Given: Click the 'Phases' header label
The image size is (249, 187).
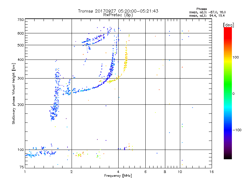Looking at the screenshot, I should pos(201,9).
